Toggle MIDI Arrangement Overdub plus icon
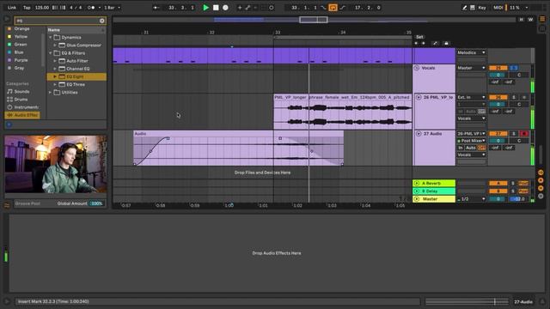Image resolution: width=550 pixels, height=309 pixels. click(240, 8)
